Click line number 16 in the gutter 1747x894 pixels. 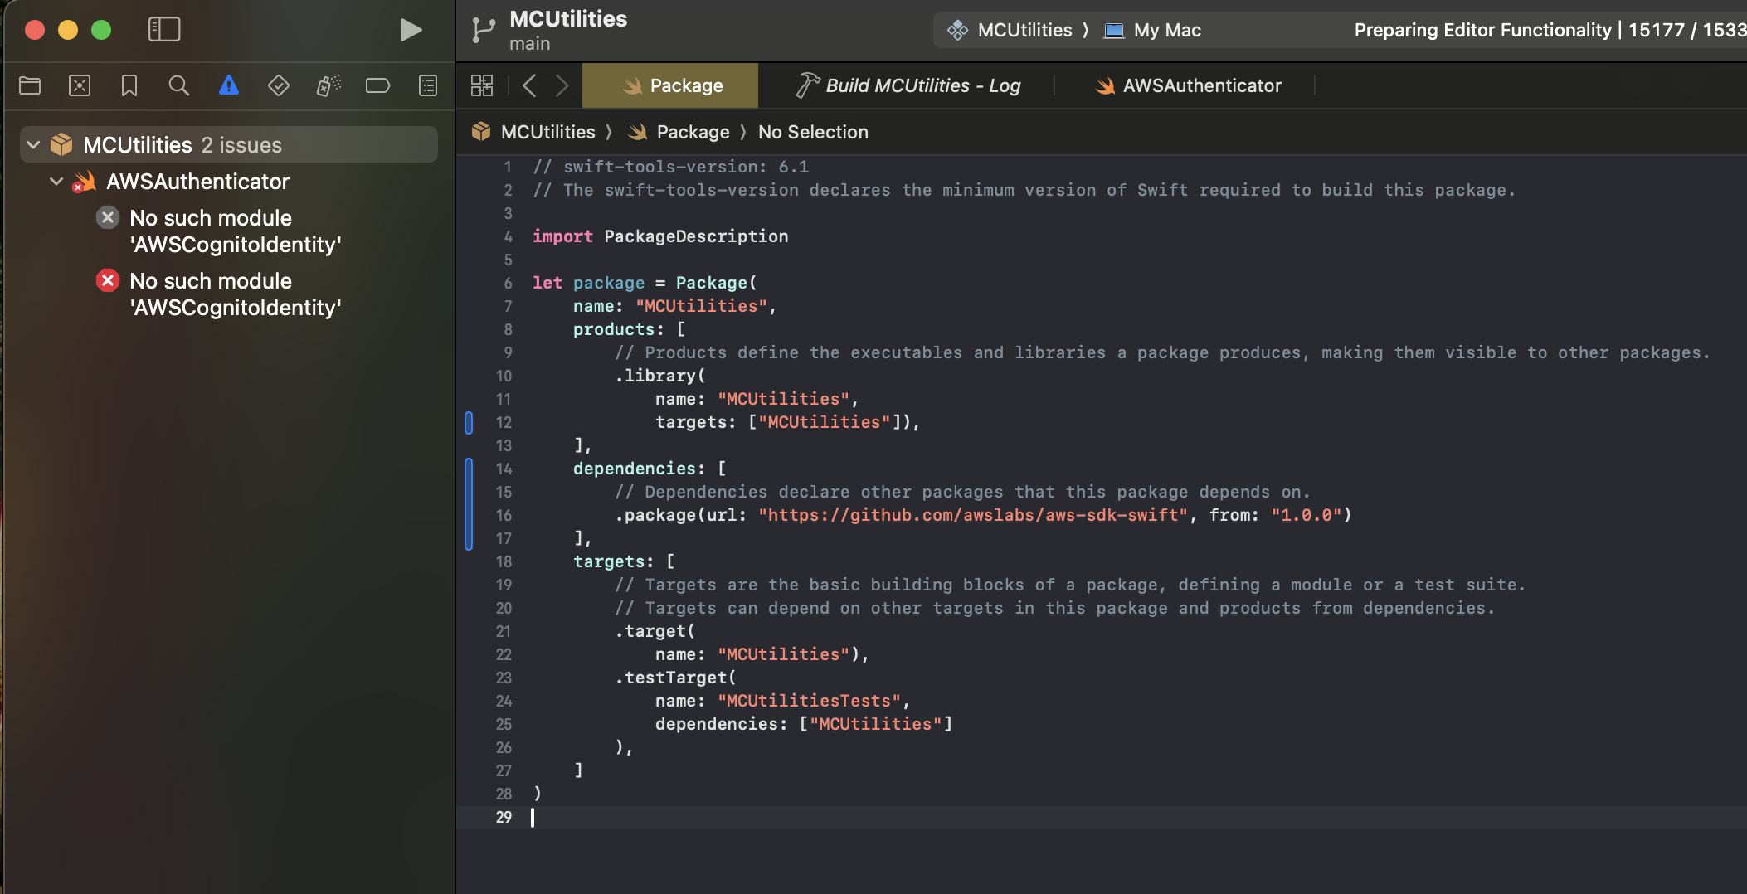[x=504, y=515]
